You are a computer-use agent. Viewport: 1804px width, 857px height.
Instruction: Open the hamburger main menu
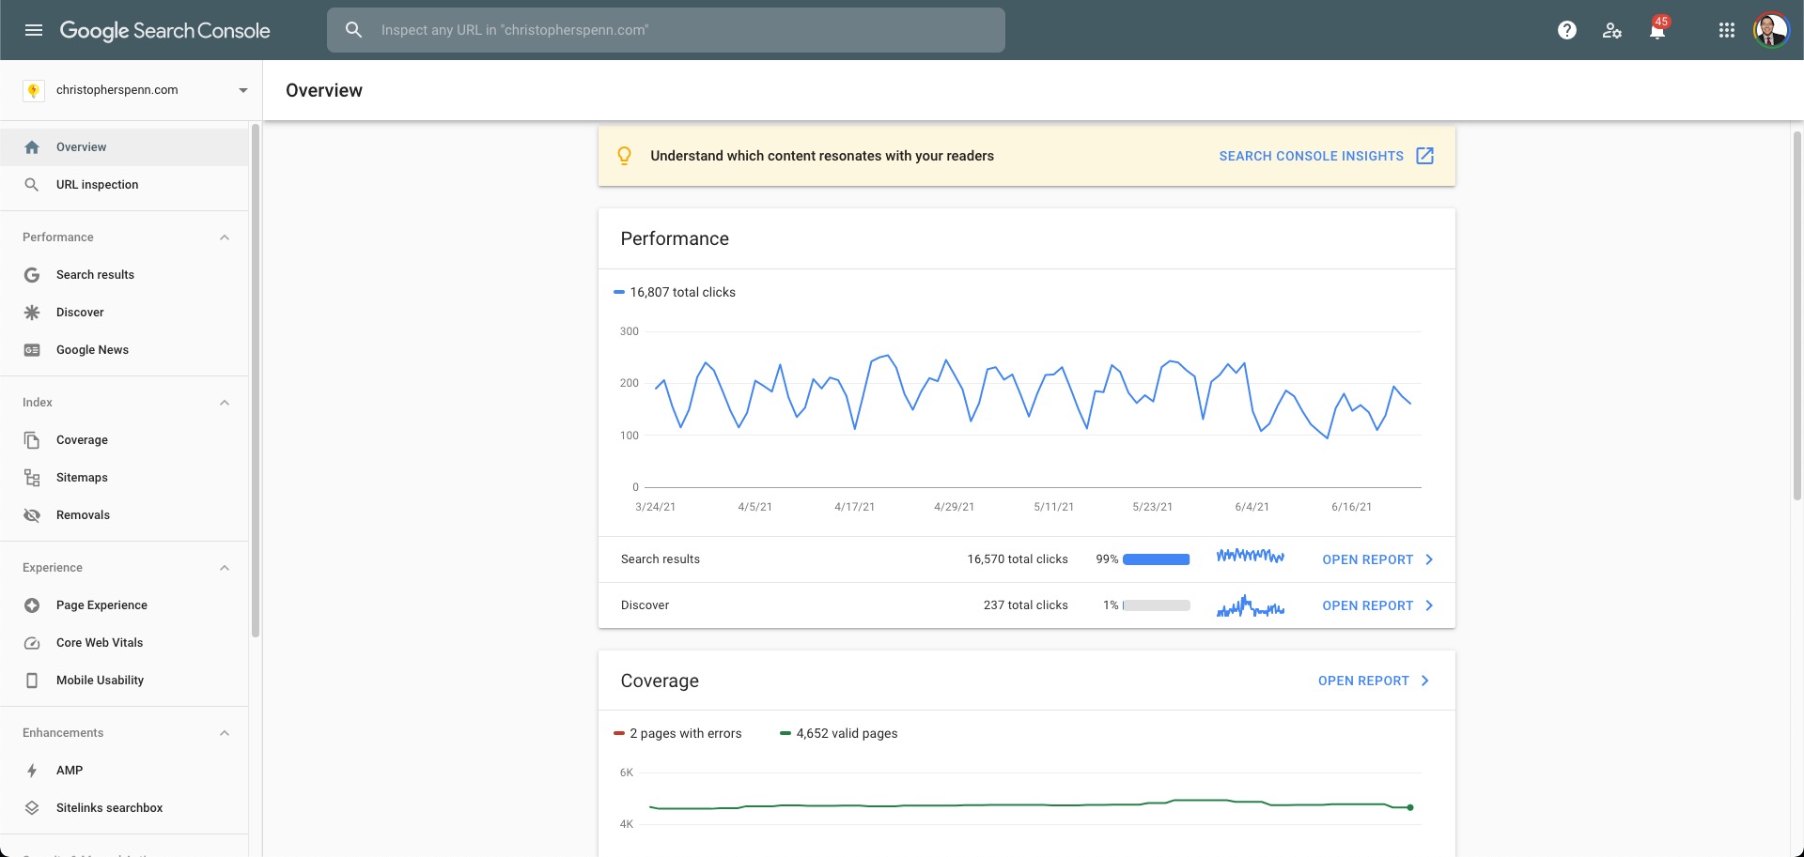click(34, 30)
